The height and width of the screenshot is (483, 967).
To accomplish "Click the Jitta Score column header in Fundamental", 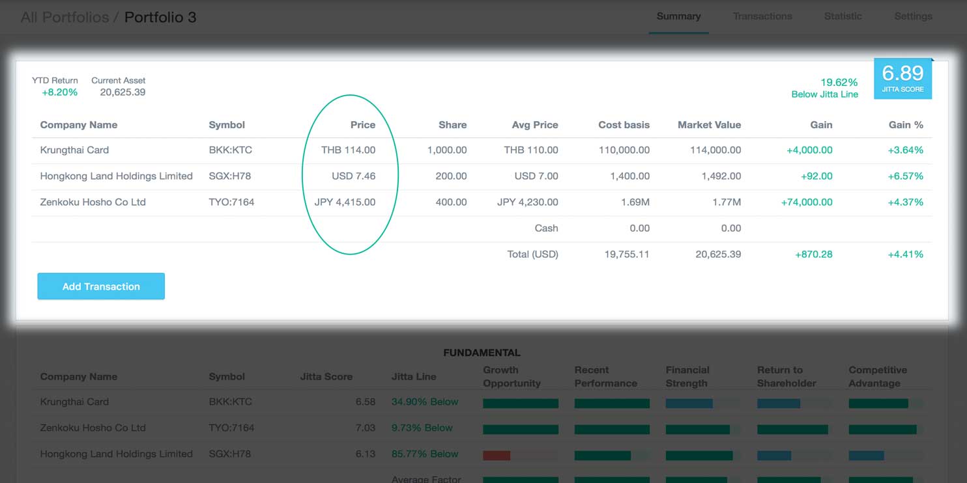I will tap(326, 377).
